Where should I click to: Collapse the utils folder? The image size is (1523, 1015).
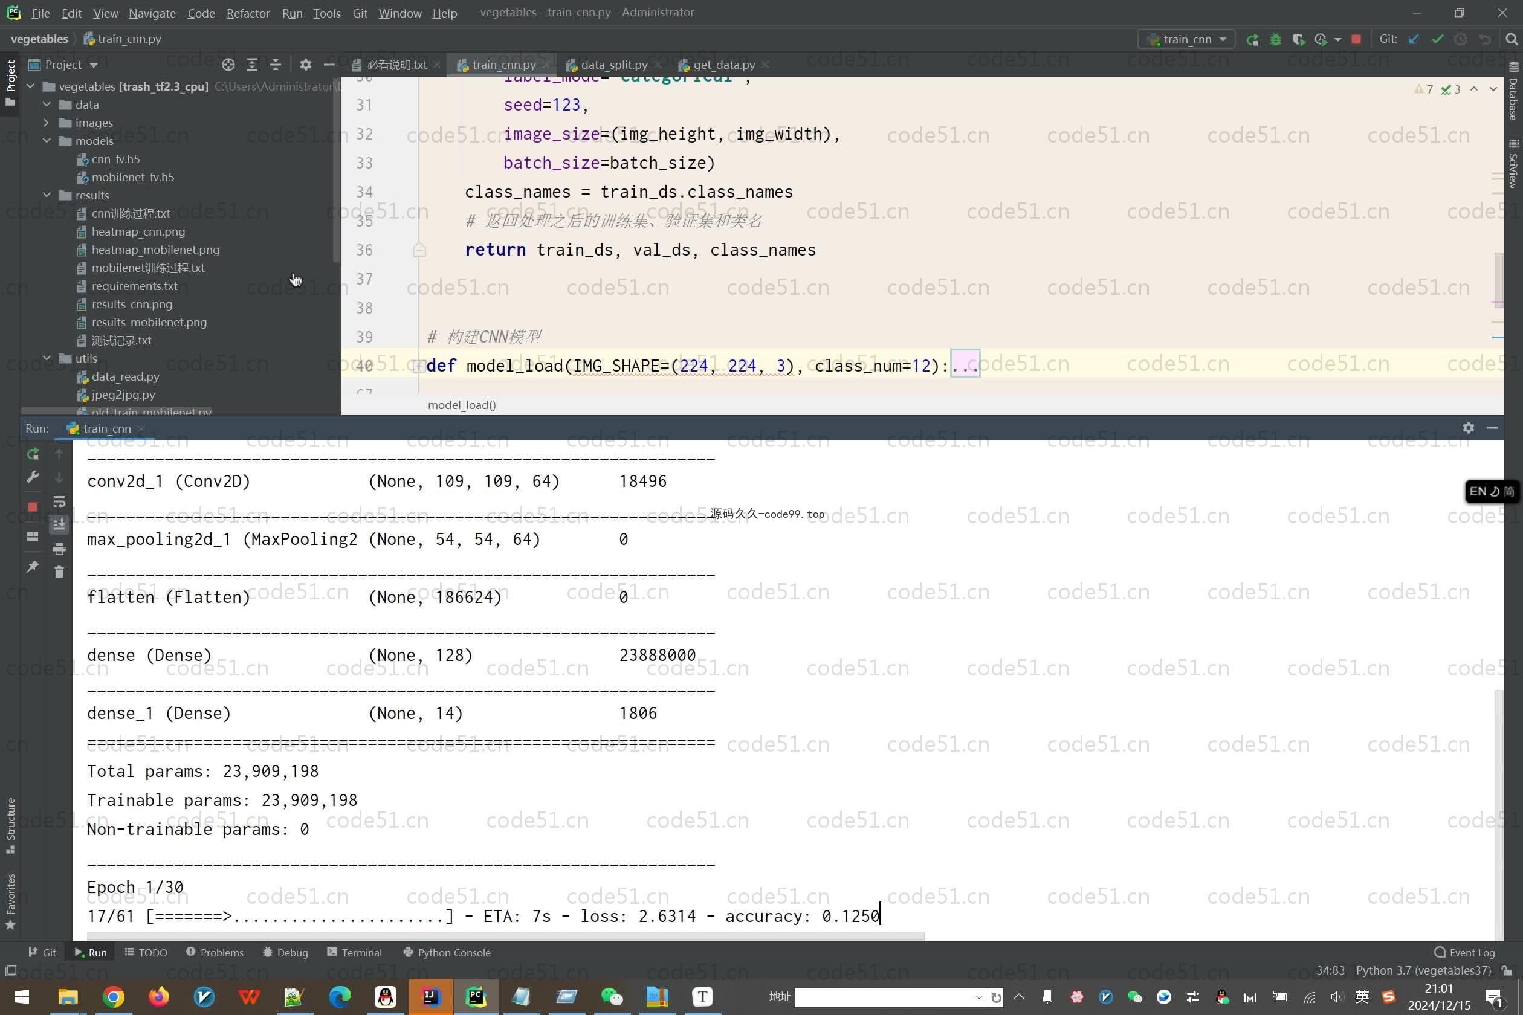(47, 358)
